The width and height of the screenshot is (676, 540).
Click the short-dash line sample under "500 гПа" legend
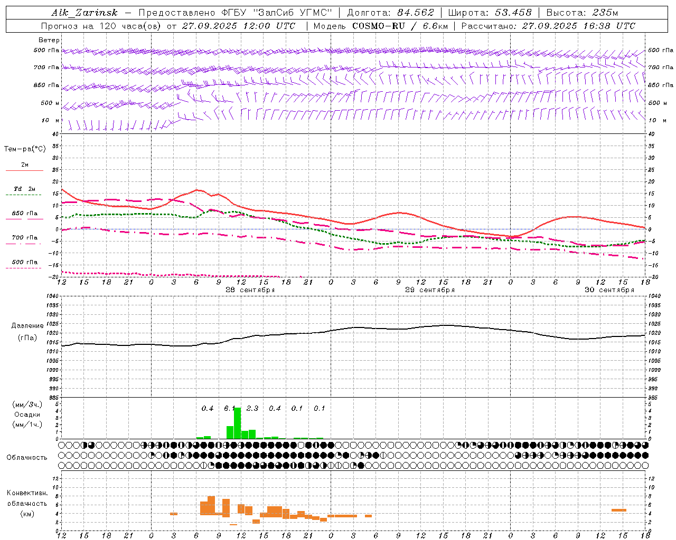23,268
